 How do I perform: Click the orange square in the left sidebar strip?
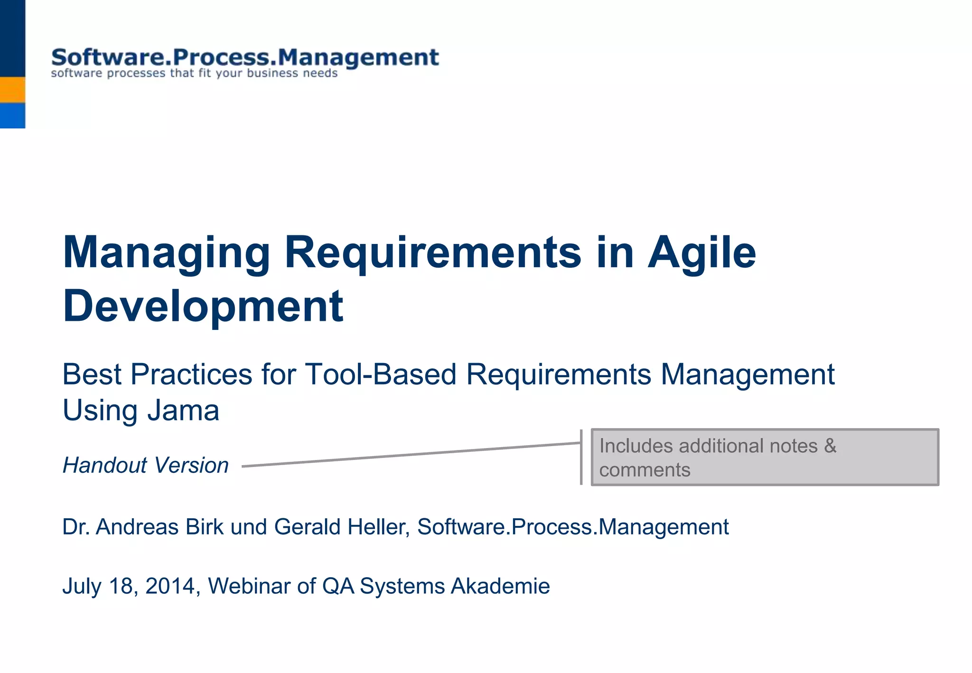click(x=12, y=90)
